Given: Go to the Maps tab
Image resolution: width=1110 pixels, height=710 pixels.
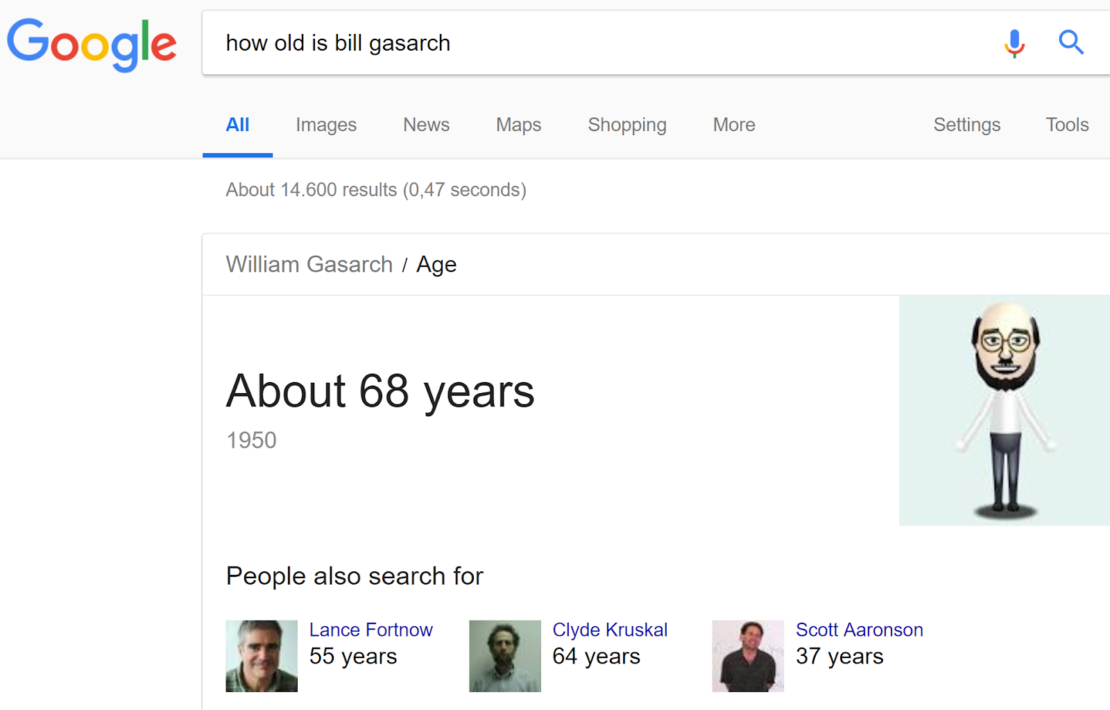Looking at the screenshot, I should pos(518,125).
